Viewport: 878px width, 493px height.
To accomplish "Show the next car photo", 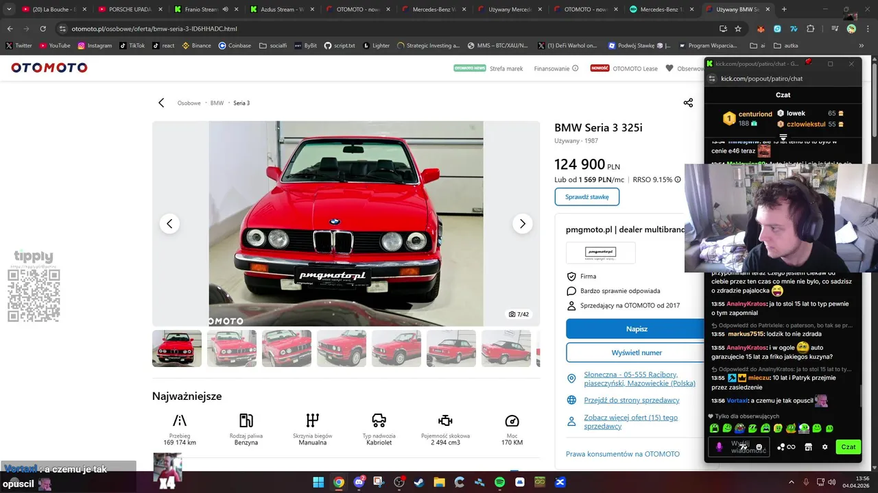I will coord(522,224).
